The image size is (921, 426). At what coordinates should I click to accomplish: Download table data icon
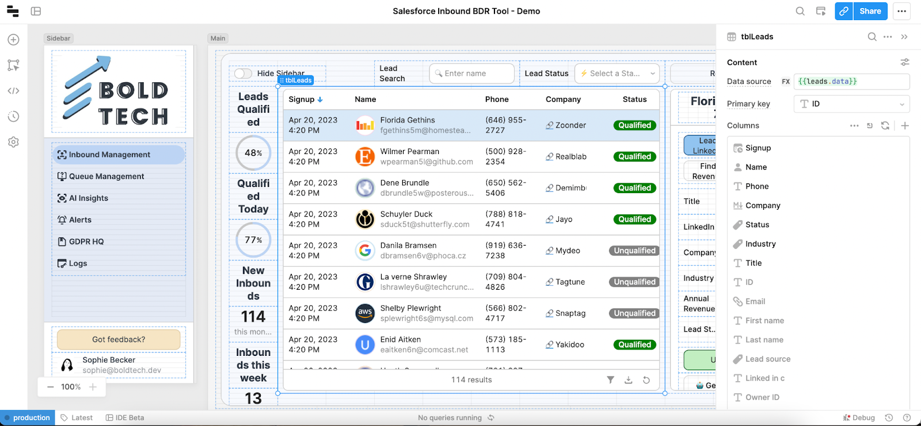point(629,380)
